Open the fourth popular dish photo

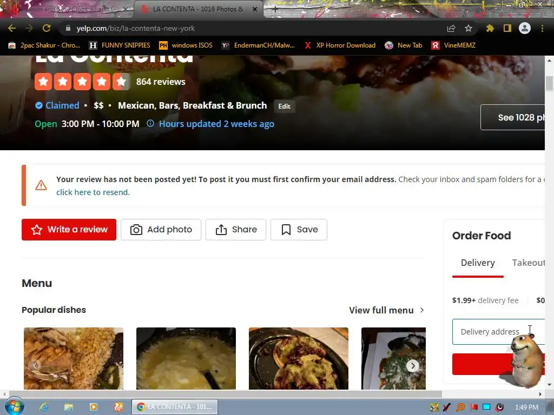click(x=394, y=359)
